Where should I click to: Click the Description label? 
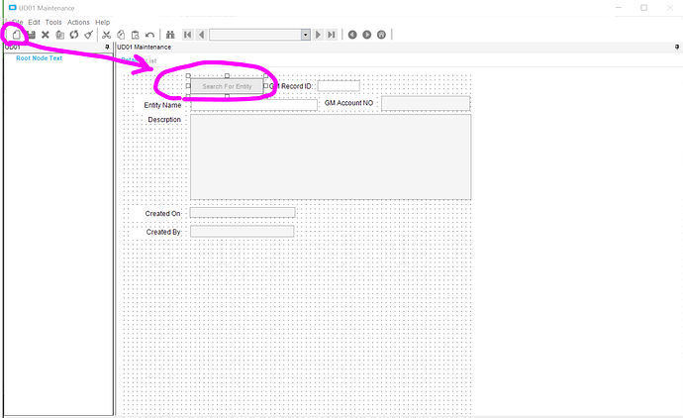tap(164, 120)
